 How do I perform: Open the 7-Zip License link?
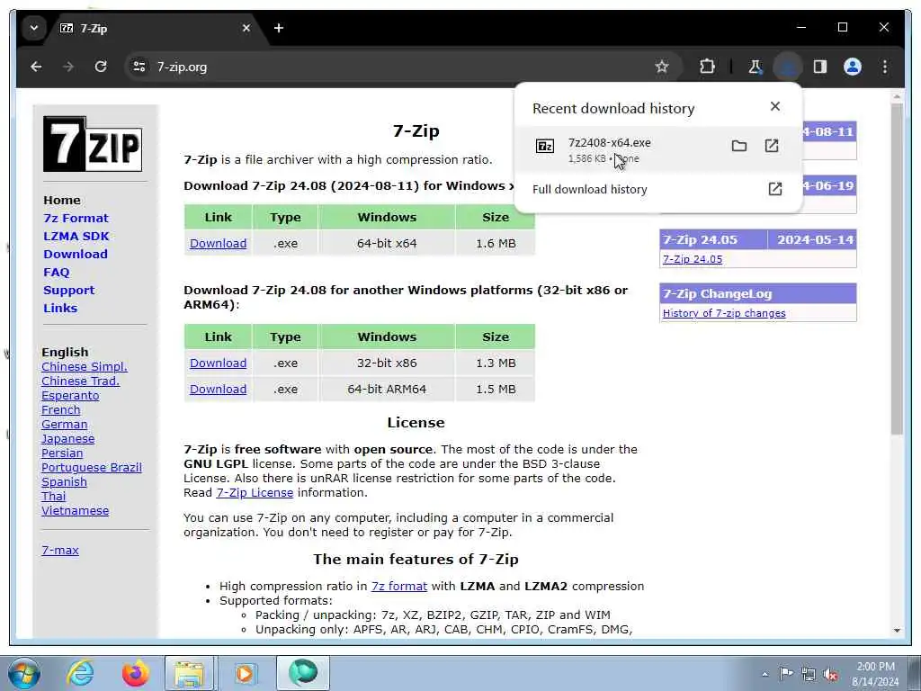tap(255, 493)
